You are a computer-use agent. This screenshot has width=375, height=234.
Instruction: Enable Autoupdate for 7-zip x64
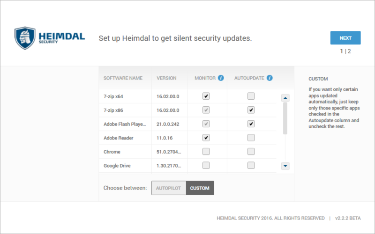pos(251,96)
